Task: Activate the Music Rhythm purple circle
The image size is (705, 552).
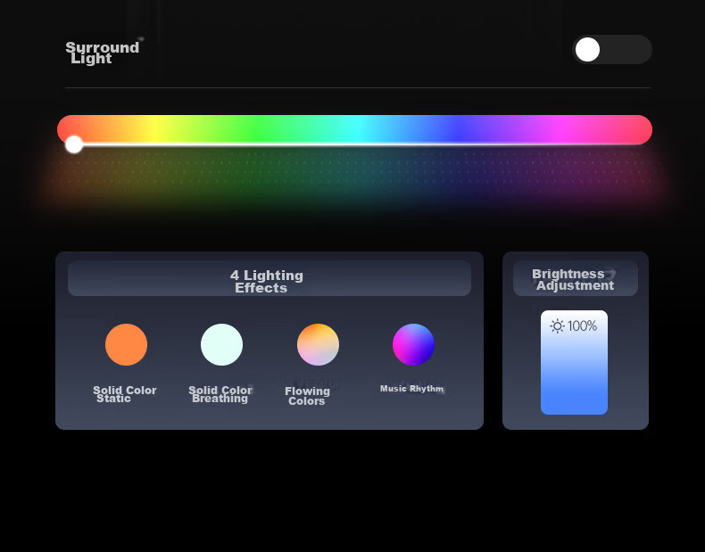Action: point(413,344)
